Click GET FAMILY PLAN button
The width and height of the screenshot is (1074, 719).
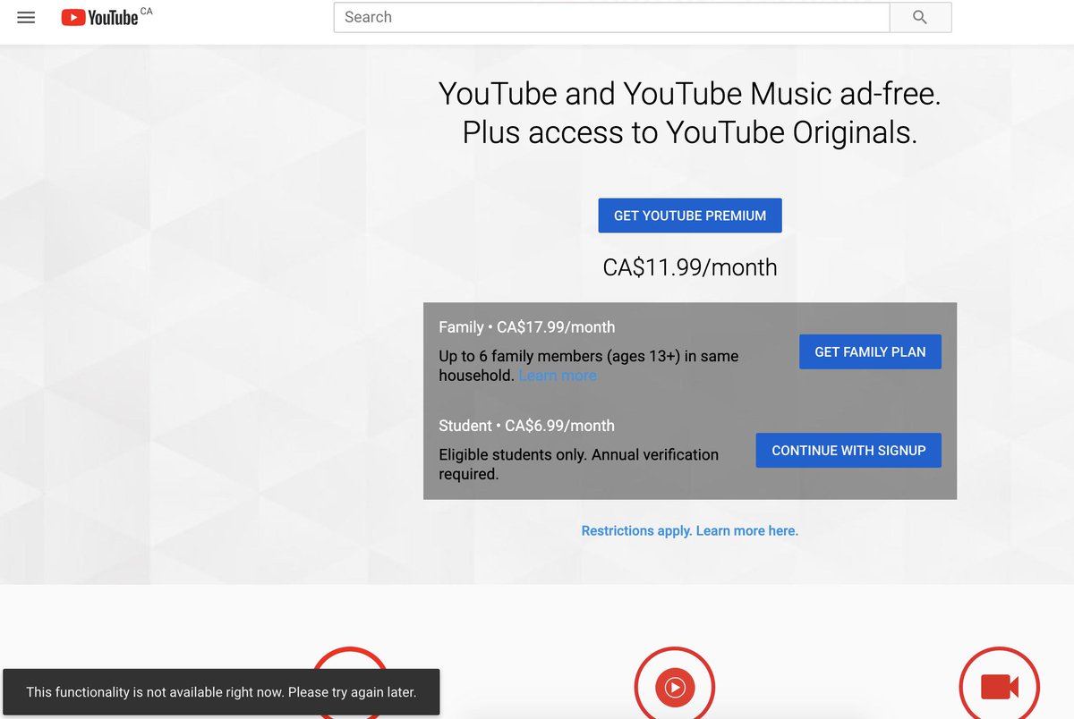(x=870, y=351)
